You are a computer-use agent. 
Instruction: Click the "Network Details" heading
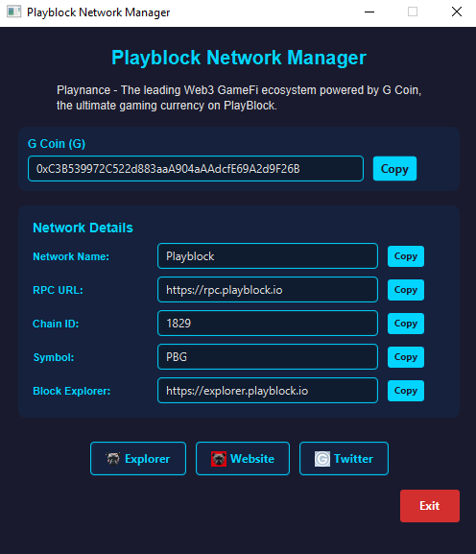[x=83, y=228]
